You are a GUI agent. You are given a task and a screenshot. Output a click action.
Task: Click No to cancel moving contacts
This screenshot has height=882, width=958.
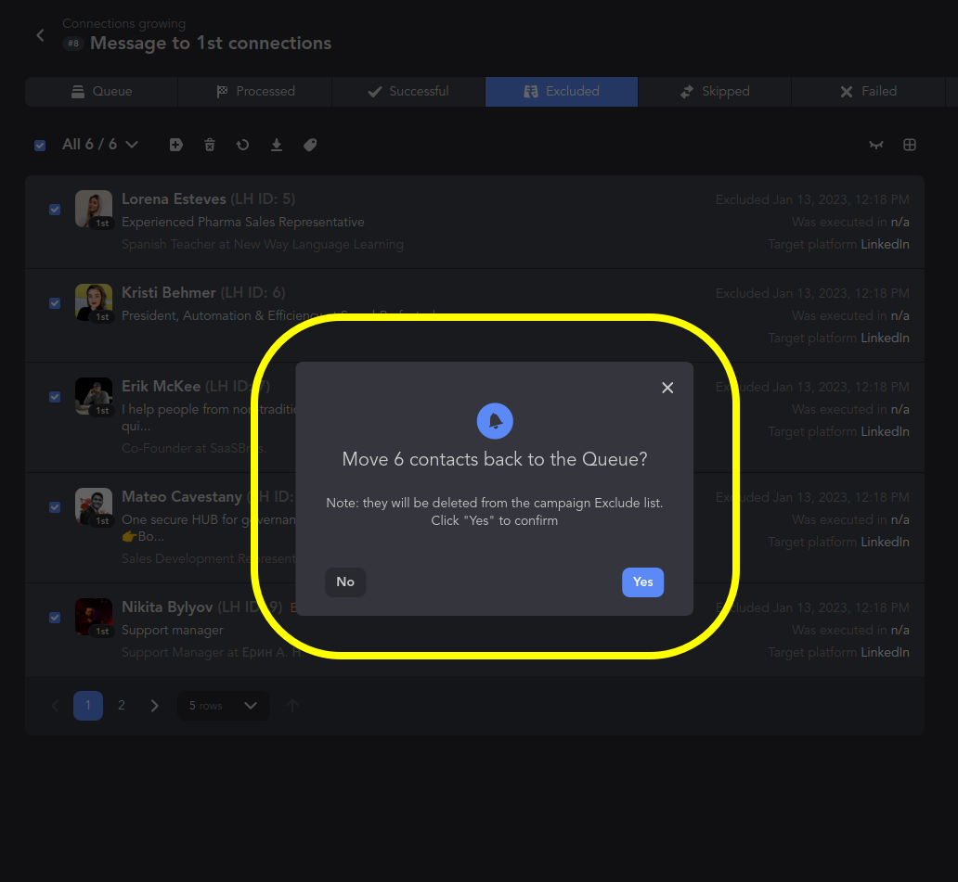pos(344,582)
